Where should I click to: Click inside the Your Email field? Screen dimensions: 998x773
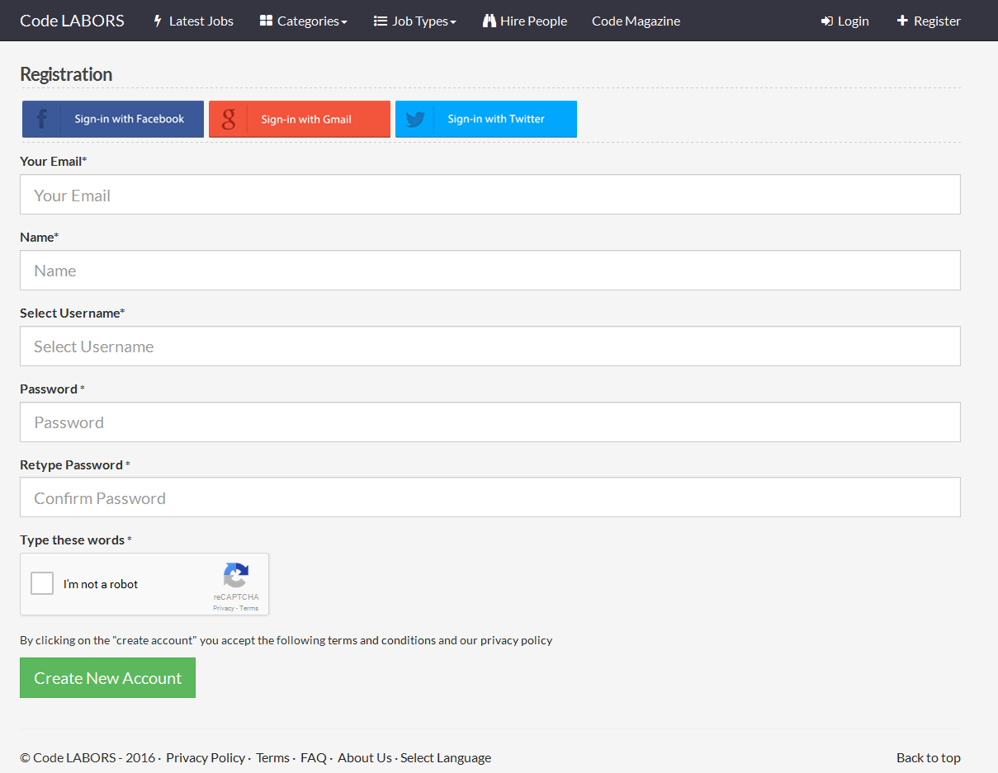(x=490, y=195)
